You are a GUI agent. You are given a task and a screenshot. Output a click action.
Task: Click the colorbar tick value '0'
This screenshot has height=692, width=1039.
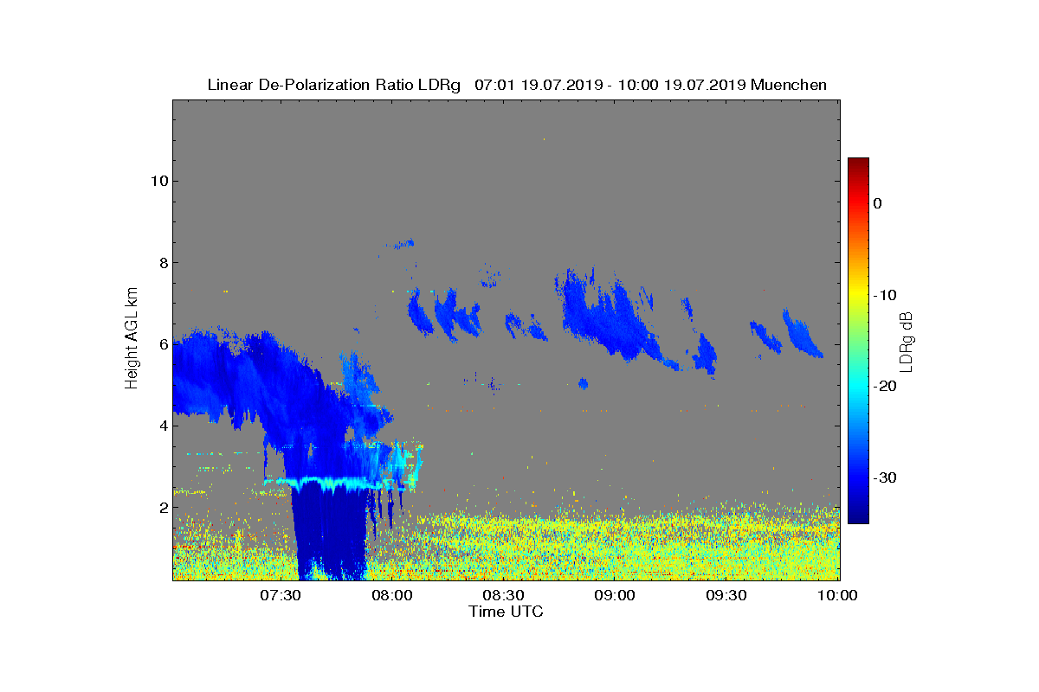(877, 203)
